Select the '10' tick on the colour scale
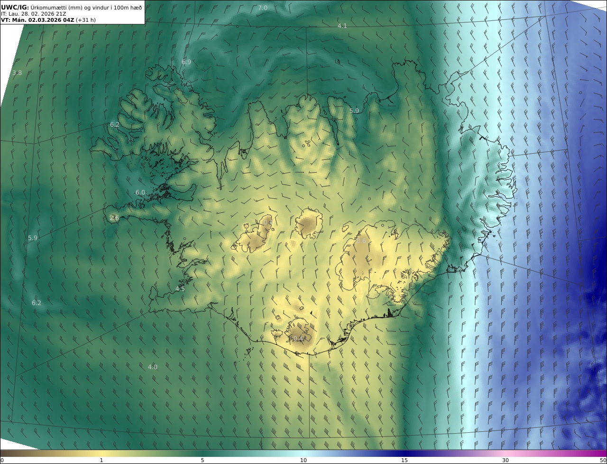607x464 pixels. pyautogui.click(x=303, y=460)
